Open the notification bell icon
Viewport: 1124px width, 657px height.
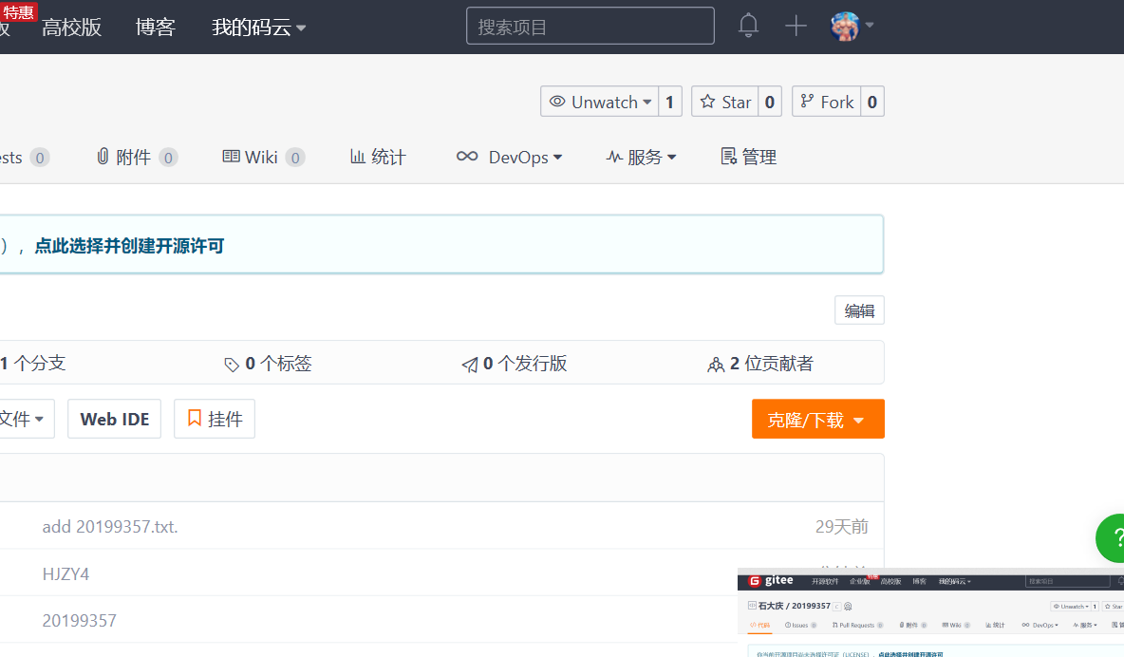click(x=748, y=26)
